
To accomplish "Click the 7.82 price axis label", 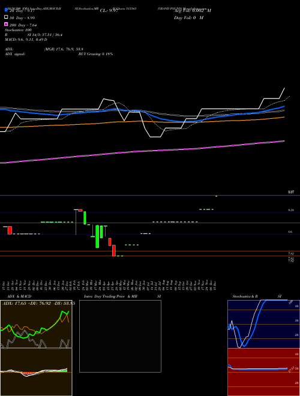I will pyautogui.click(x=290, y=253).
